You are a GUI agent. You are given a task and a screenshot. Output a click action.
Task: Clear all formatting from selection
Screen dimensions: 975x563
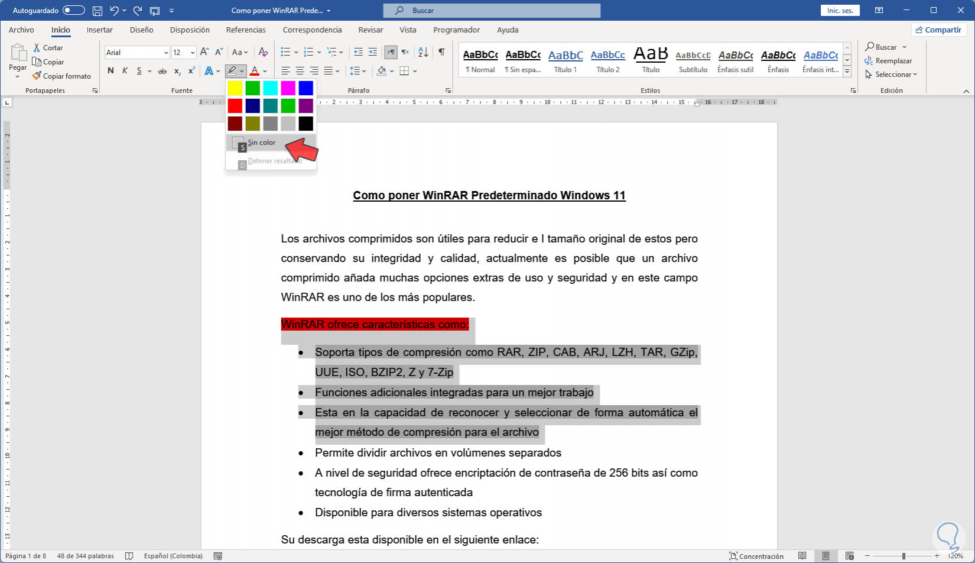(x=264, y=52)
